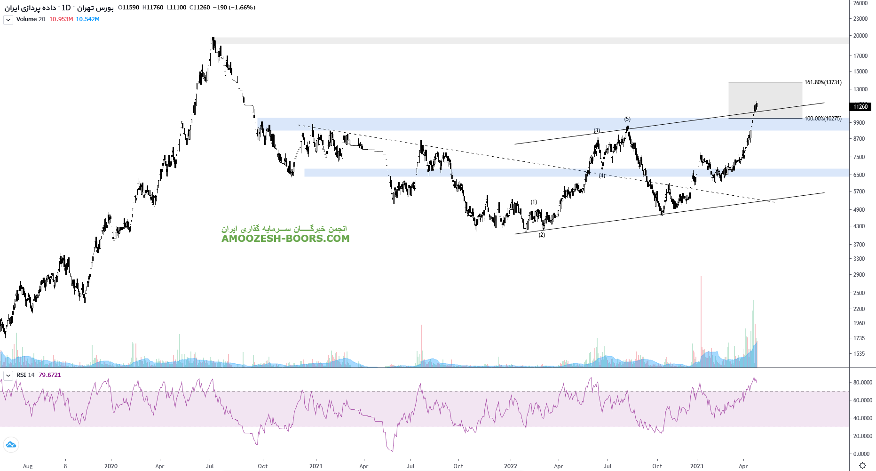Select the wave (5) label marker
This screenshot has height=471, width=876.
(x=627, y=119)
